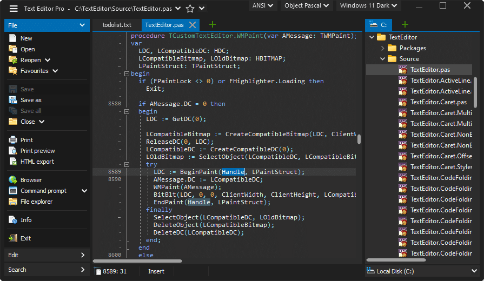Toggle Insert mode in the status bar
This screenshot has height=281, width=484.
[x=156, y=271]
